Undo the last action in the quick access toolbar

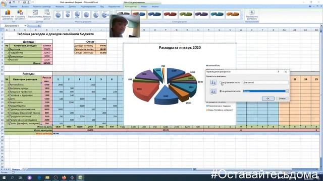point(14,2)
